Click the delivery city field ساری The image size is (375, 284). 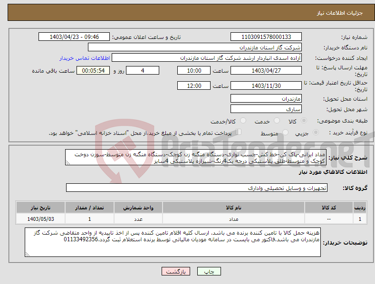[266, 109]
